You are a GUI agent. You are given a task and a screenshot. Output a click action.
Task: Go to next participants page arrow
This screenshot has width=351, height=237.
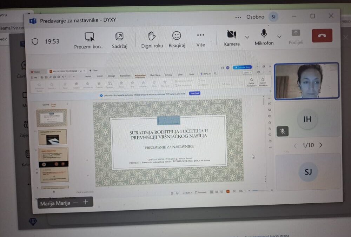click(320, 145)
